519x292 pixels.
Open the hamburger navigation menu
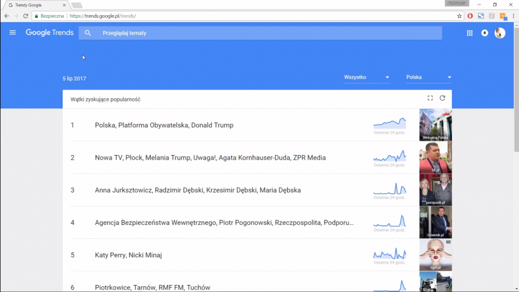[x=13, y=33]
